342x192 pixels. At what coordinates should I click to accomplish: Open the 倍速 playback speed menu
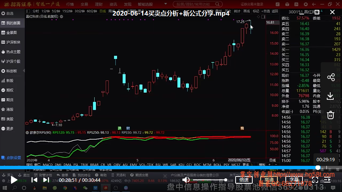coord(244,180)
